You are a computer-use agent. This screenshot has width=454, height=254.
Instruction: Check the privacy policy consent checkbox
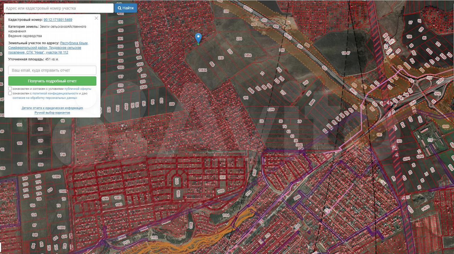10,93
